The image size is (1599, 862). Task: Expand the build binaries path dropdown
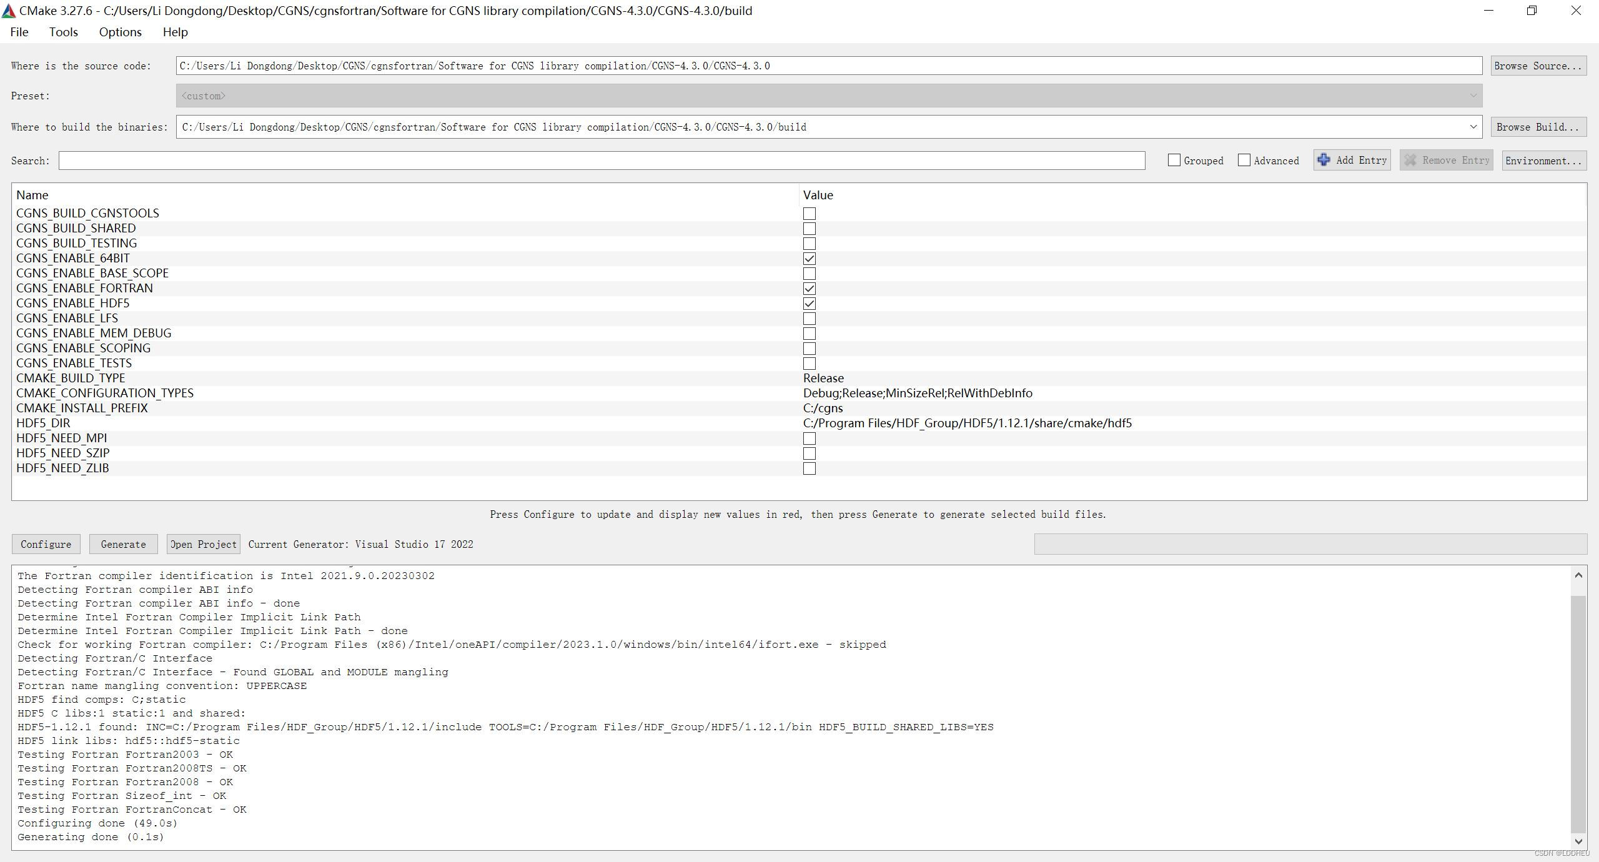(1473, 127)
